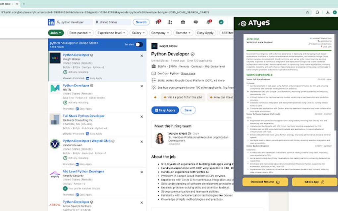
Task: Dismiss the Full Stack Python Developer job card
Action: [x=141, y=116]
